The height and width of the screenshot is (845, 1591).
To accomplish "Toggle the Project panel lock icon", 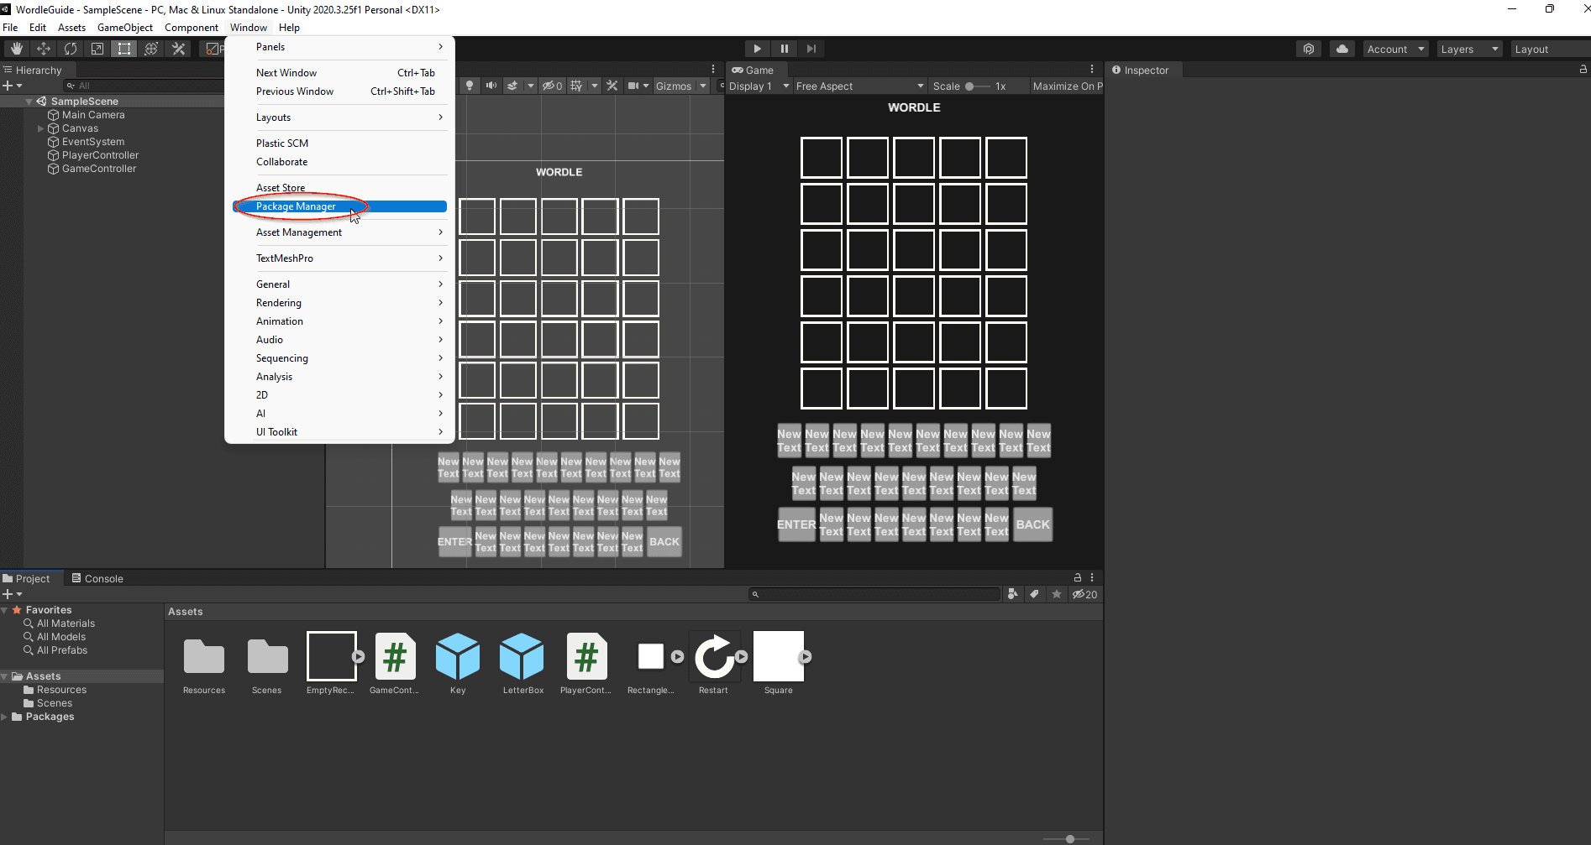I will click(x=1077, y=577).
